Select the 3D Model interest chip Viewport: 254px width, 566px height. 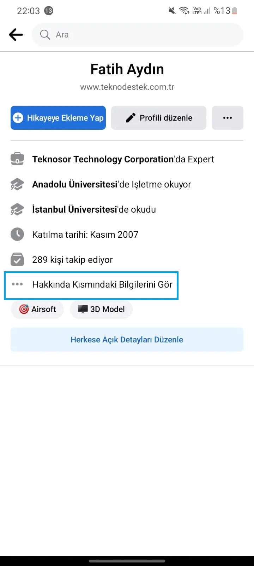click(x=101, y=309)
